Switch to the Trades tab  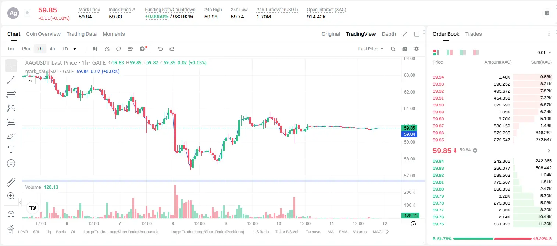[x=473, y=34]
